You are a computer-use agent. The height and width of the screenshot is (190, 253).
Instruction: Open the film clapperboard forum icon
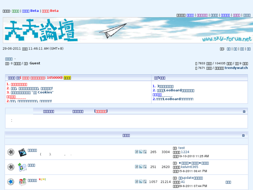[x=22, y=152]
